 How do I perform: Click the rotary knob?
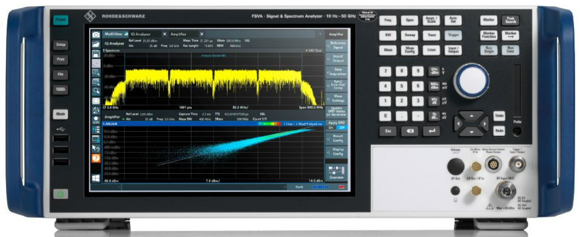tap(472, 81)
